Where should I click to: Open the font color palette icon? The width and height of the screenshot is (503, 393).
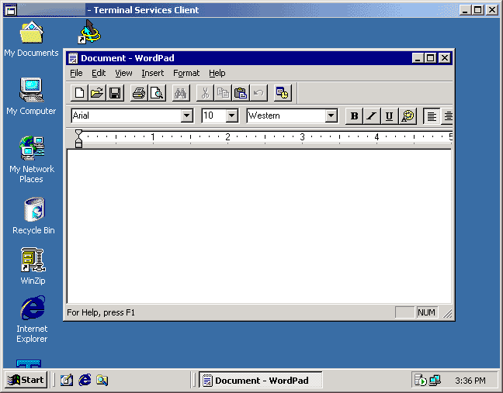click(408, 116)
